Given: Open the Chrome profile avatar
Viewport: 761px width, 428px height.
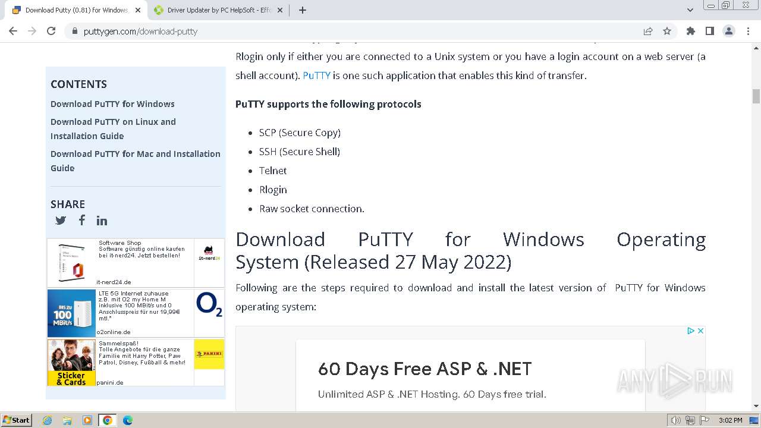Looking at the screenshot, I should coord(729,31).
